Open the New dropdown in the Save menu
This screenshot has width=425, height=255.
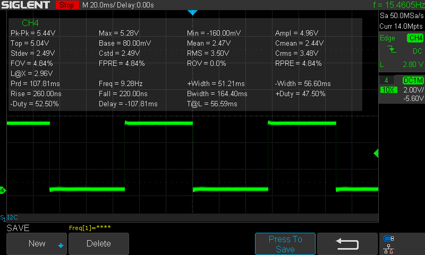37,244
